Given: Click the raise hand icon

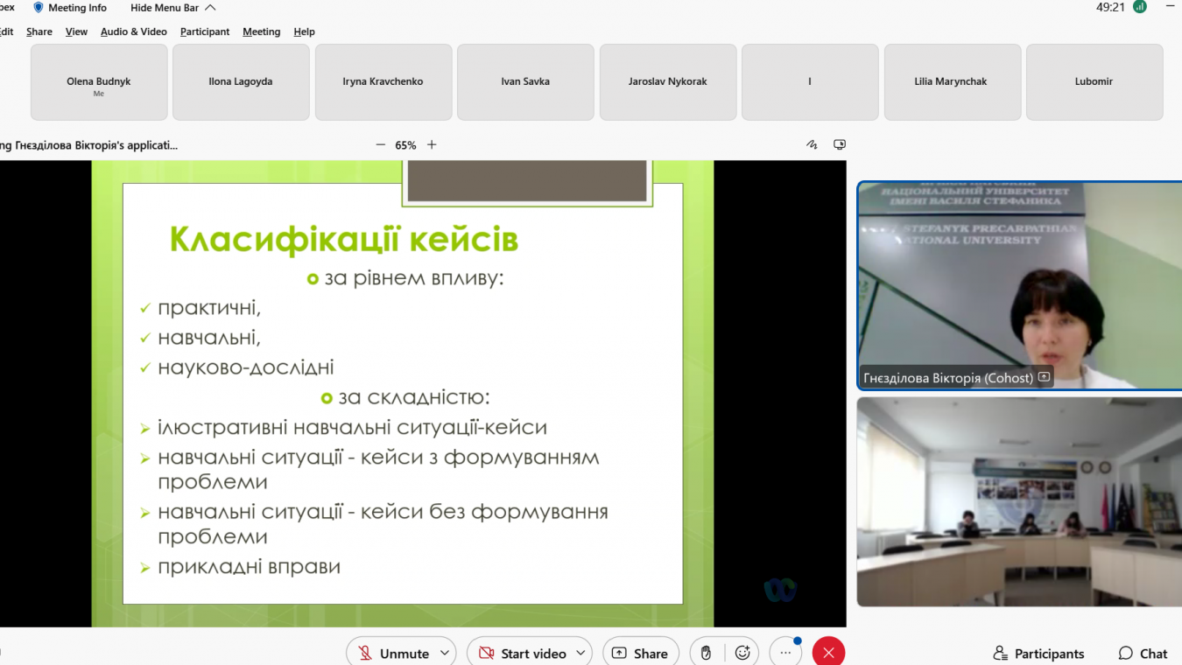Looking at the screenshot, I should [x=706, y=653].
